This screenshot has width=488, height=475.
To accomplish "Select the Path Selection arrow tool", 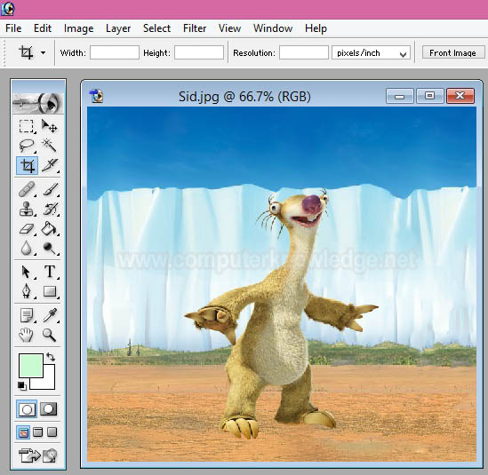I will (x=27, y=272).
